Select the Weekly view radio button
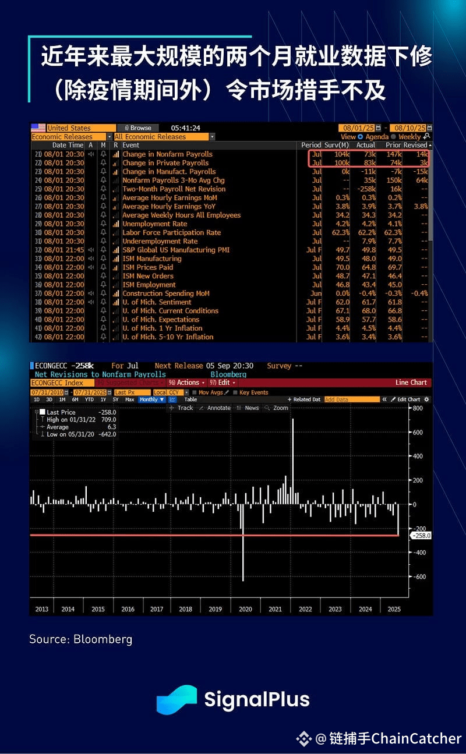466x754 pixels. [393, 137]
